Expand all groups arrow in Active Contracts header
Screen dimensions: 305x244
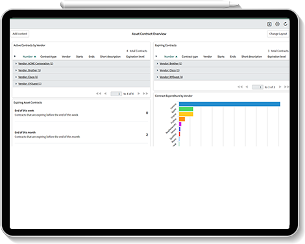point(15,57)
